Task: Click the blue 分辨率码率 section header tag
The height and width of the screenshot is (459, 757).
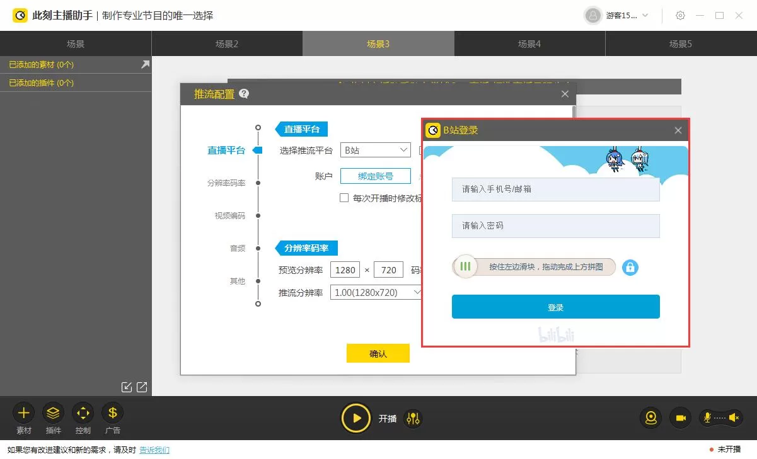Action: pyautogui.click(x=306, y=247)
